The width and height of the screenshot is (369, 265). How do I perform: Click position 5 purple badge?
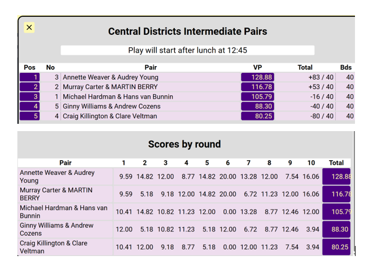[x=29, y=116]
